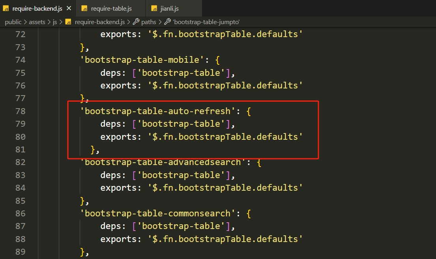Click the opening brace on line 78

coord(249,111)
